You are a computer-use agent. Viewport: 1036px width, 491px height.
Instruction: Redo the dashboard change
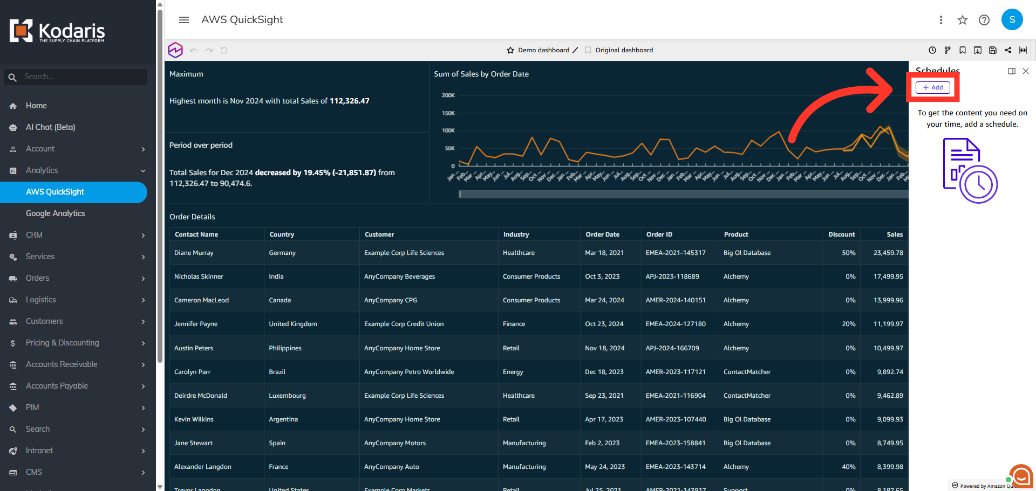[209, 50]
